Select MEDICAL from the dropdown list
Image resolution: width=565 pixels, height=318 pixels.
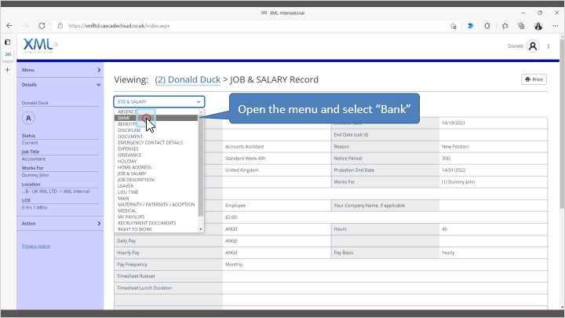point(156,210)
